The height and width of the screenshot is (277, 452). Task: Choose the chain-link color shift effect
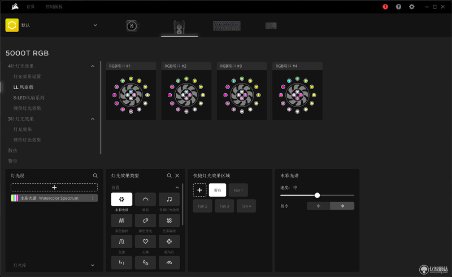pos(146,220)
